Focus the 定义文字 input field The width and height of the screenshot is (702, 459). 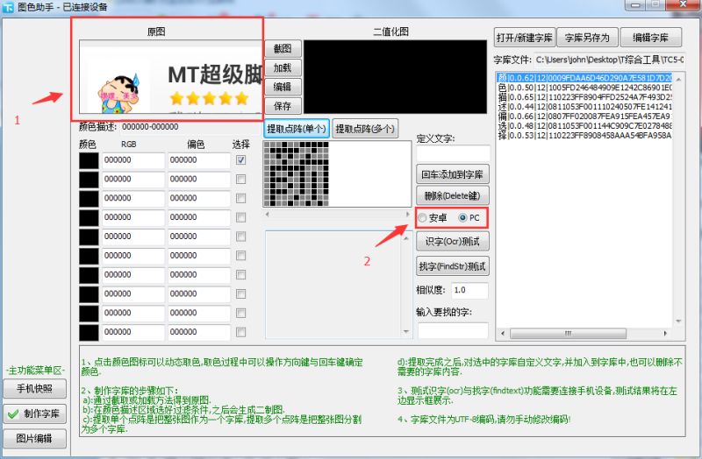point(453,154)
